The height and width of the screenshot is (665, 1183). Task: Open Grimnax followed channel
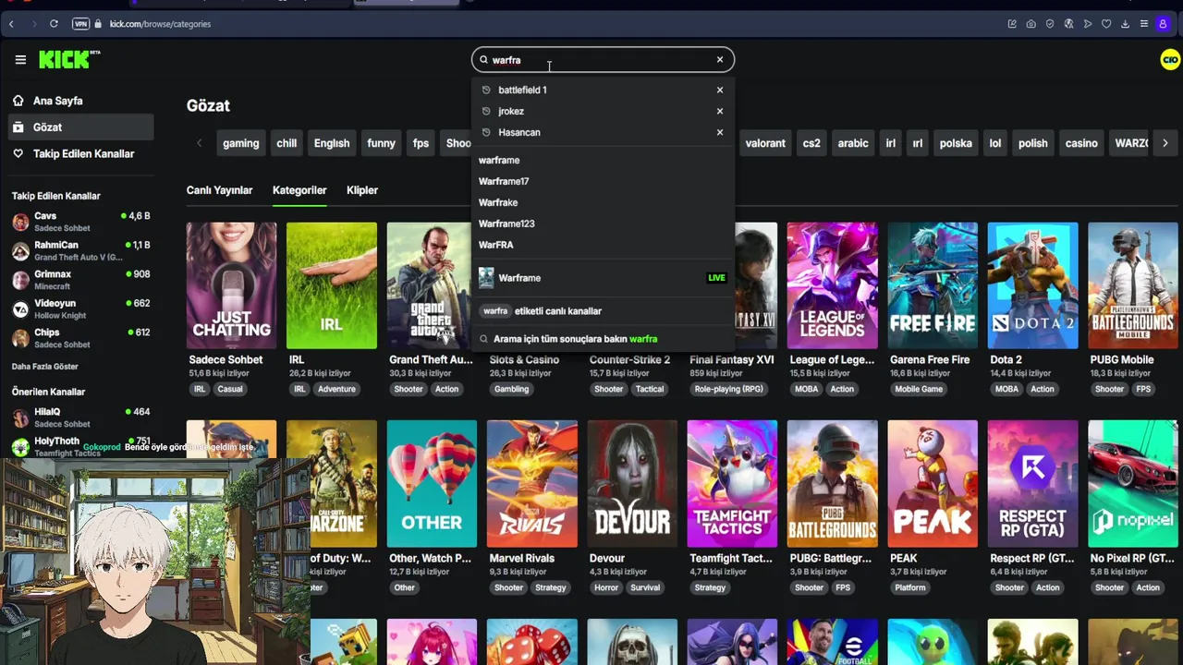(80, 280)
